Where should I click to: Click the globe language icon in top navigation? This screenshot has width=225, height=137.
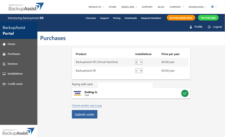point(212,6)
